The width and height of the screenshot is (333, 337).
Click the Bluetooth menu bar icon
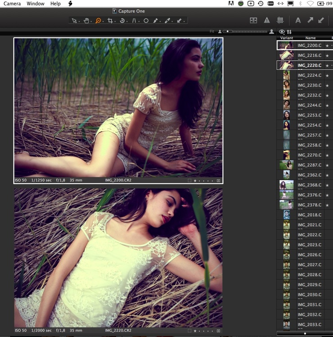pyautogui.click(x=300, y=4)
